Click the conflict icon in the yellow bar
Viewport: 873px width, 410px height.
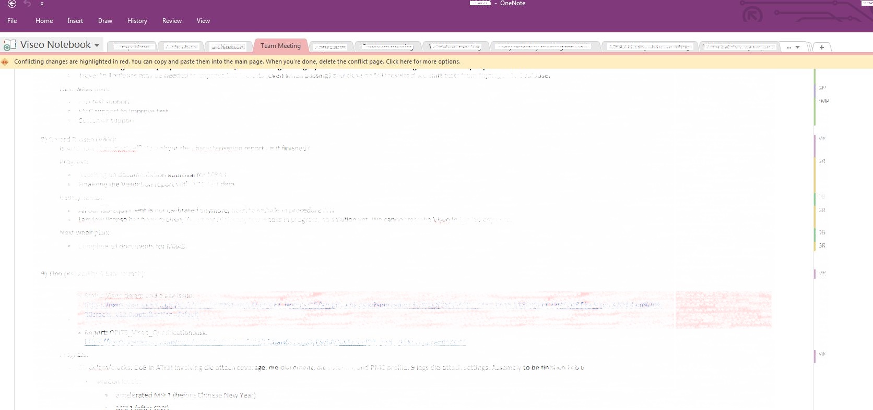pos(5,61)
